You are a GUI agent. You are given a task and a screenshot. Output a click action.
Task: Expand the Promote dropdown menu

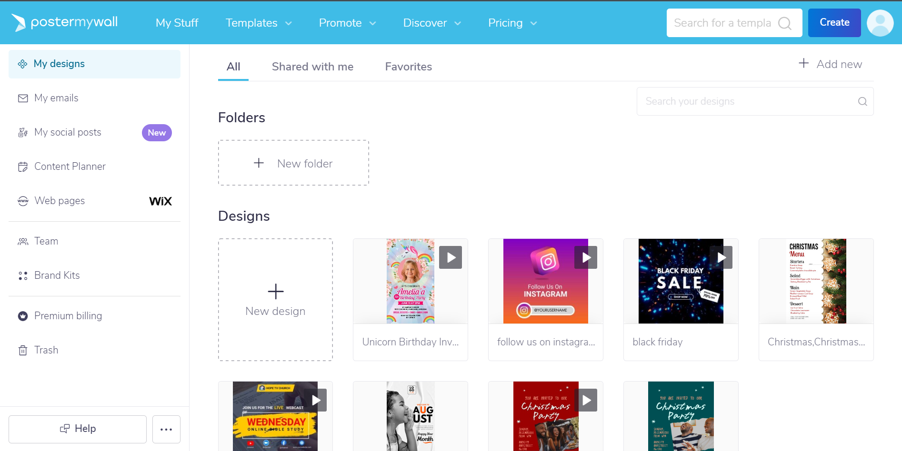(347, 23)
